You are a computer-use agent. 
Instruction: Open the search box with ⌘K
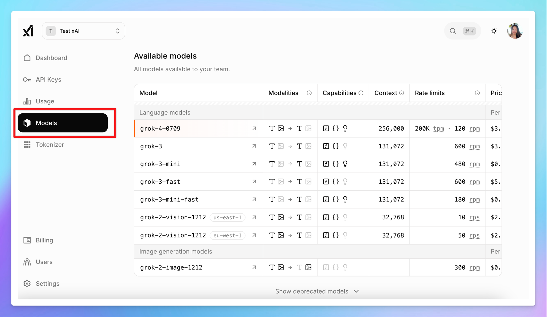(x=462, y=31)
